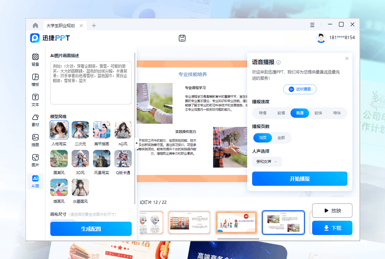Click the username 181****8154

coord(342,38)
